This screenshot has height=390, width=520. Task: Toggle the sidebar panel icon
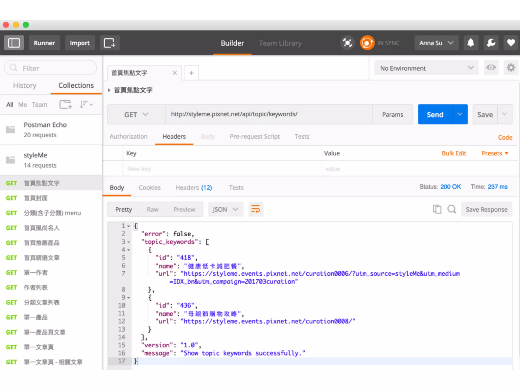14,43
